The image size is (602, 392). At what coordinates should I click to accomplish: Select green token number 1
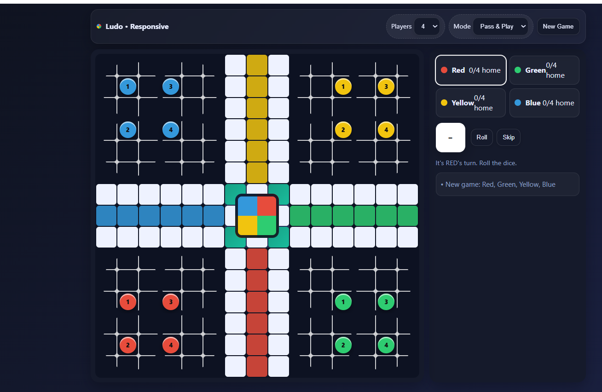[x=343, y=302]
